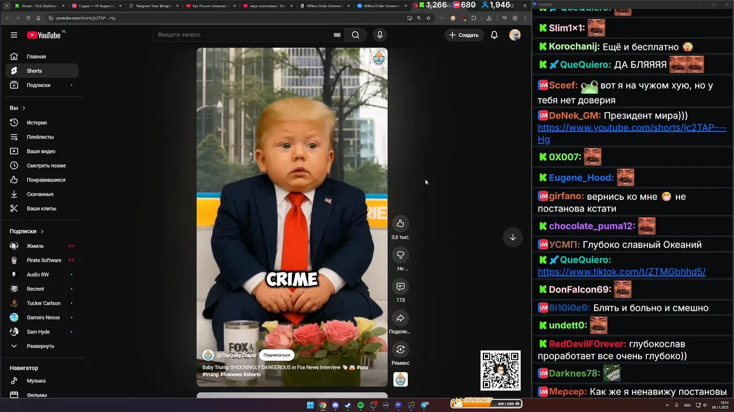Reload the browser page

click(x=28, y=18)
